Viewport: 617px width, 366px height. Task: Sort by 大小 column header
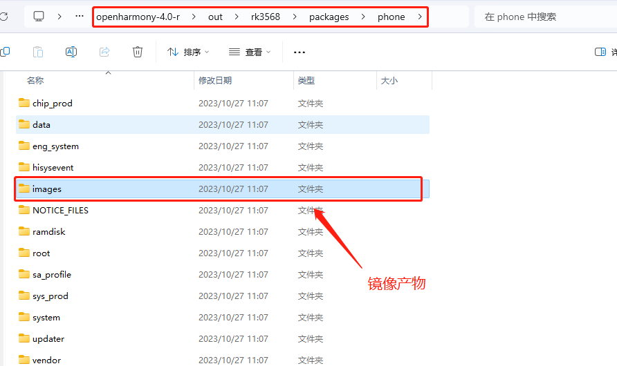pyautogui.click(x=389, y=81)
